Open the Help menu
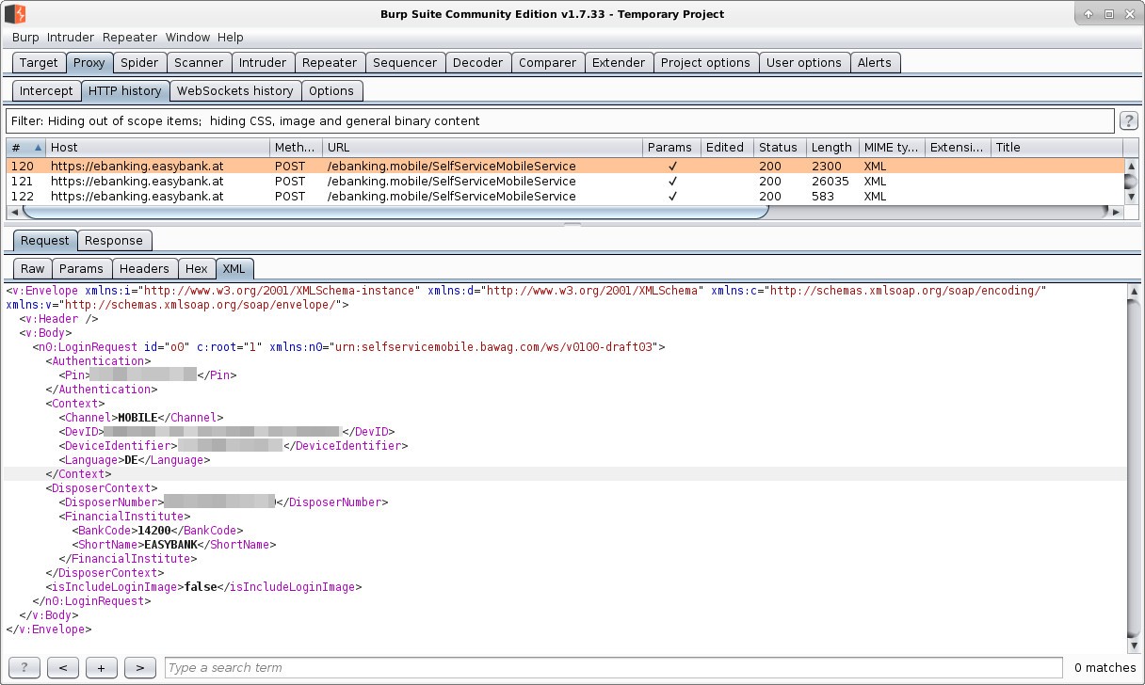 (x=231, y=38)
